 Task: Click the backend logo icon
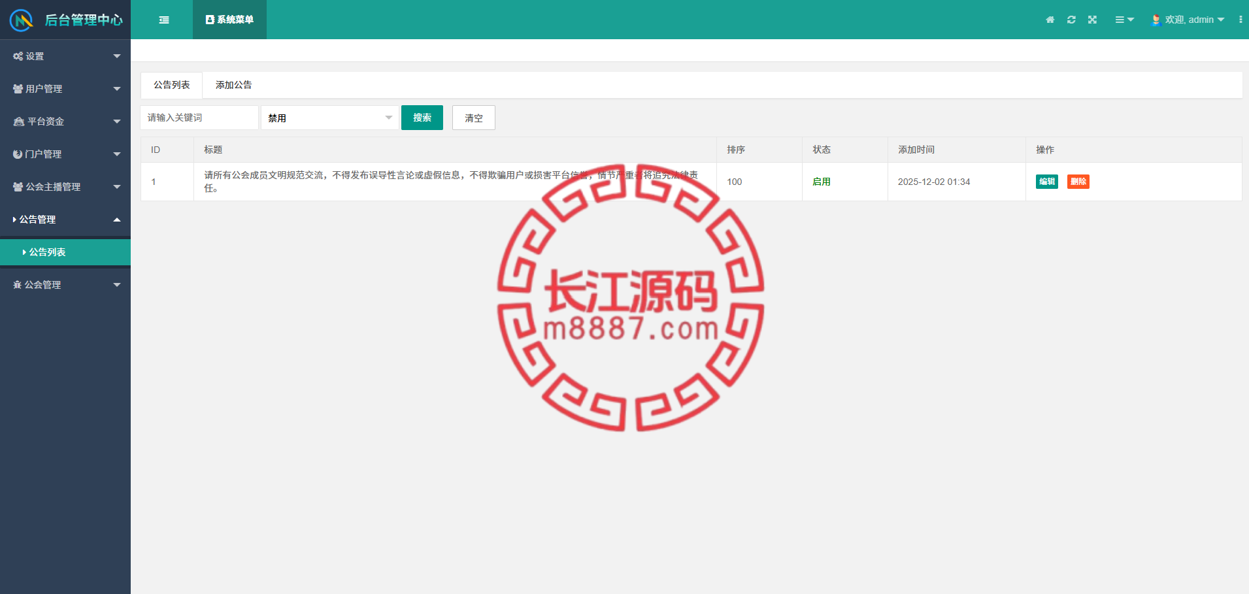click(21, 20)
